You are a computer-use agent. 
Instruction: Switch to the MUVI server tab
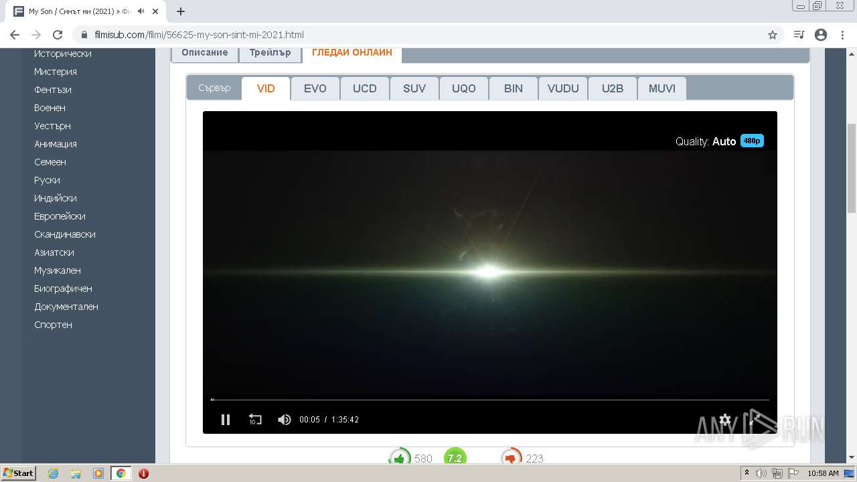[662, 88]
